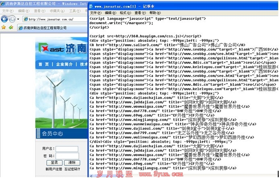Click the 登录 button

click(54, 163)
